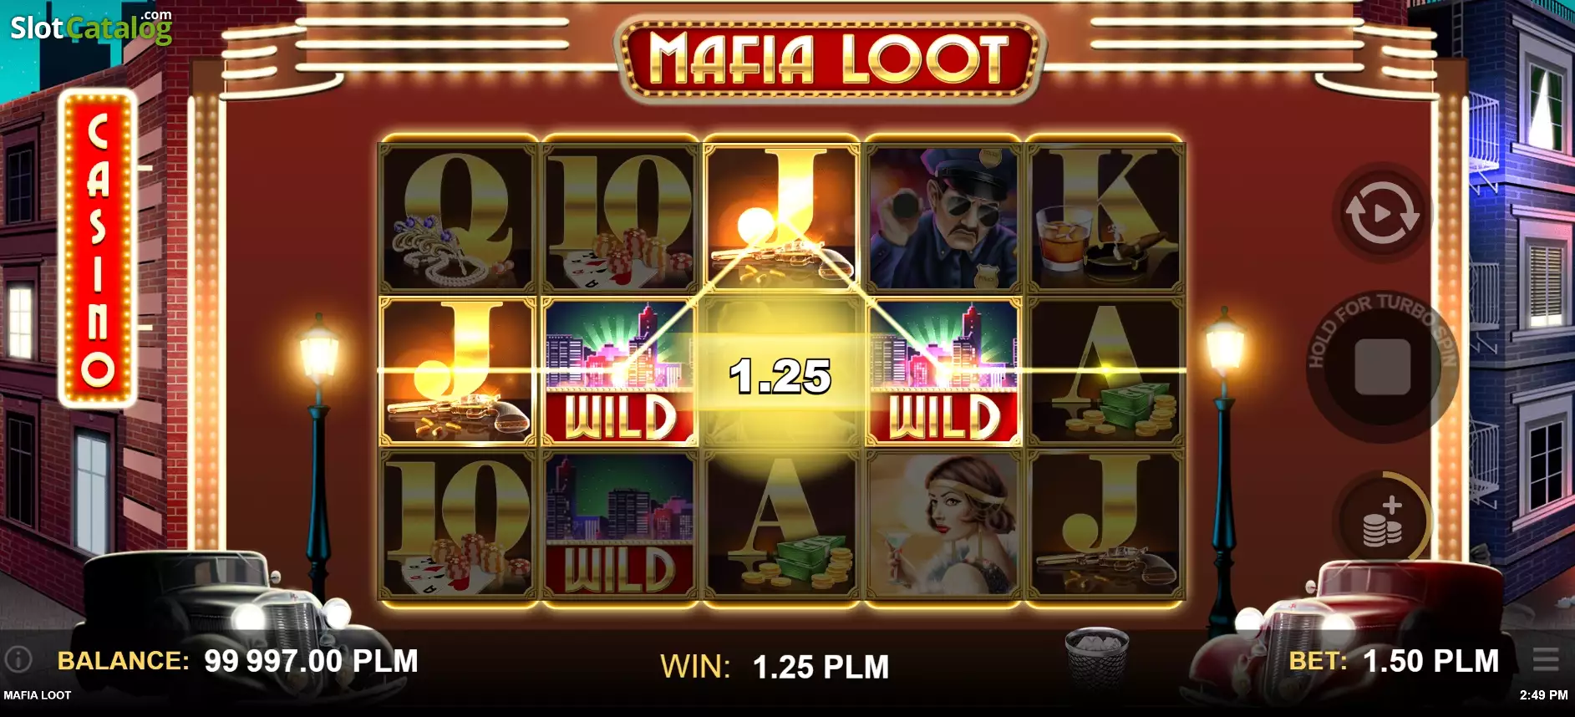This screenshot has height=717, width=1575.
Task: Click the BET 1.50 PLM display
Action: tap(1394, 661)
